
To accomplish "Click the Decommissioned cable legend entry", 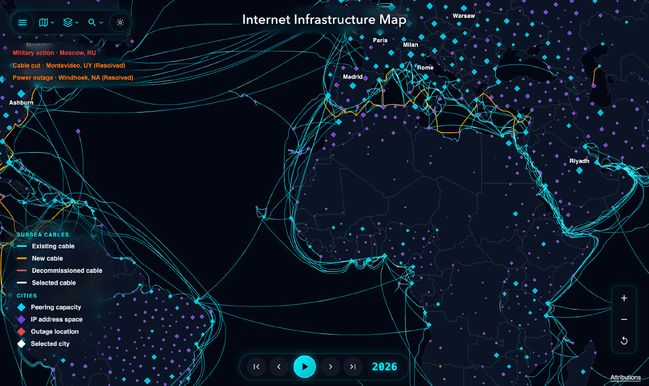I will pyautogui.click(x=59, y=271).
